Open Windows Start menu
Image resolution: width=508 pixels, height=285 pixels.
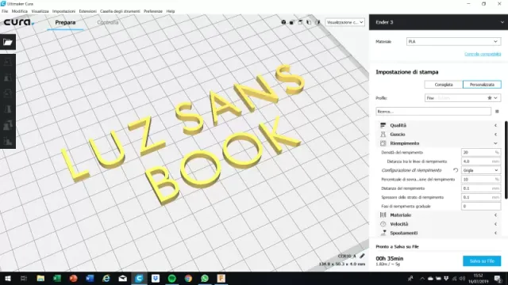8,278
